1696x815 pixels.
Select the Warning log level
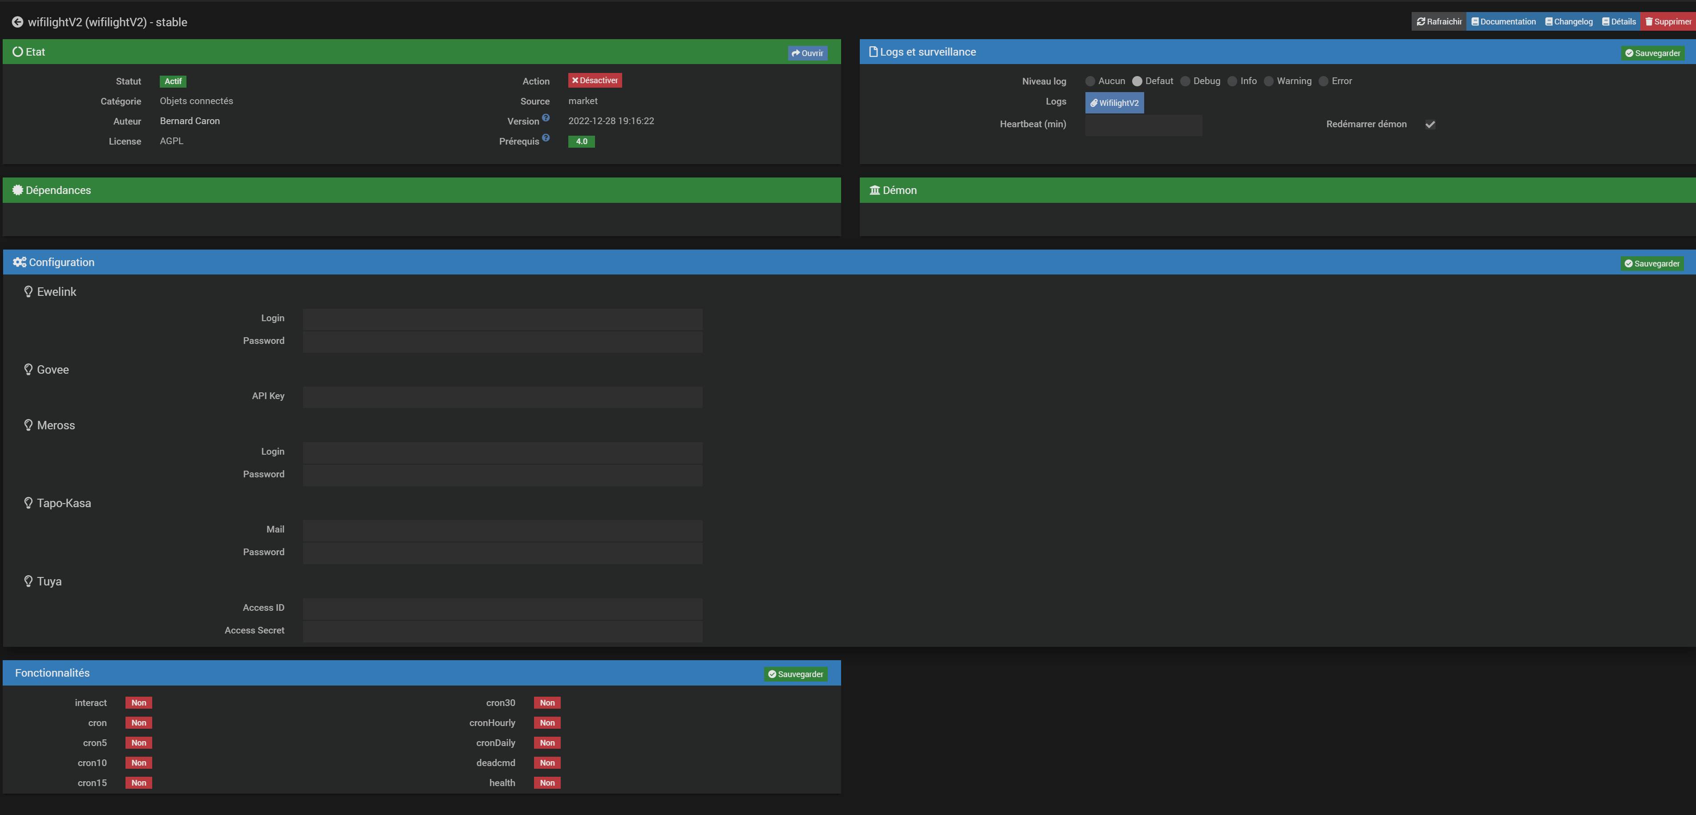(1269, 81)
